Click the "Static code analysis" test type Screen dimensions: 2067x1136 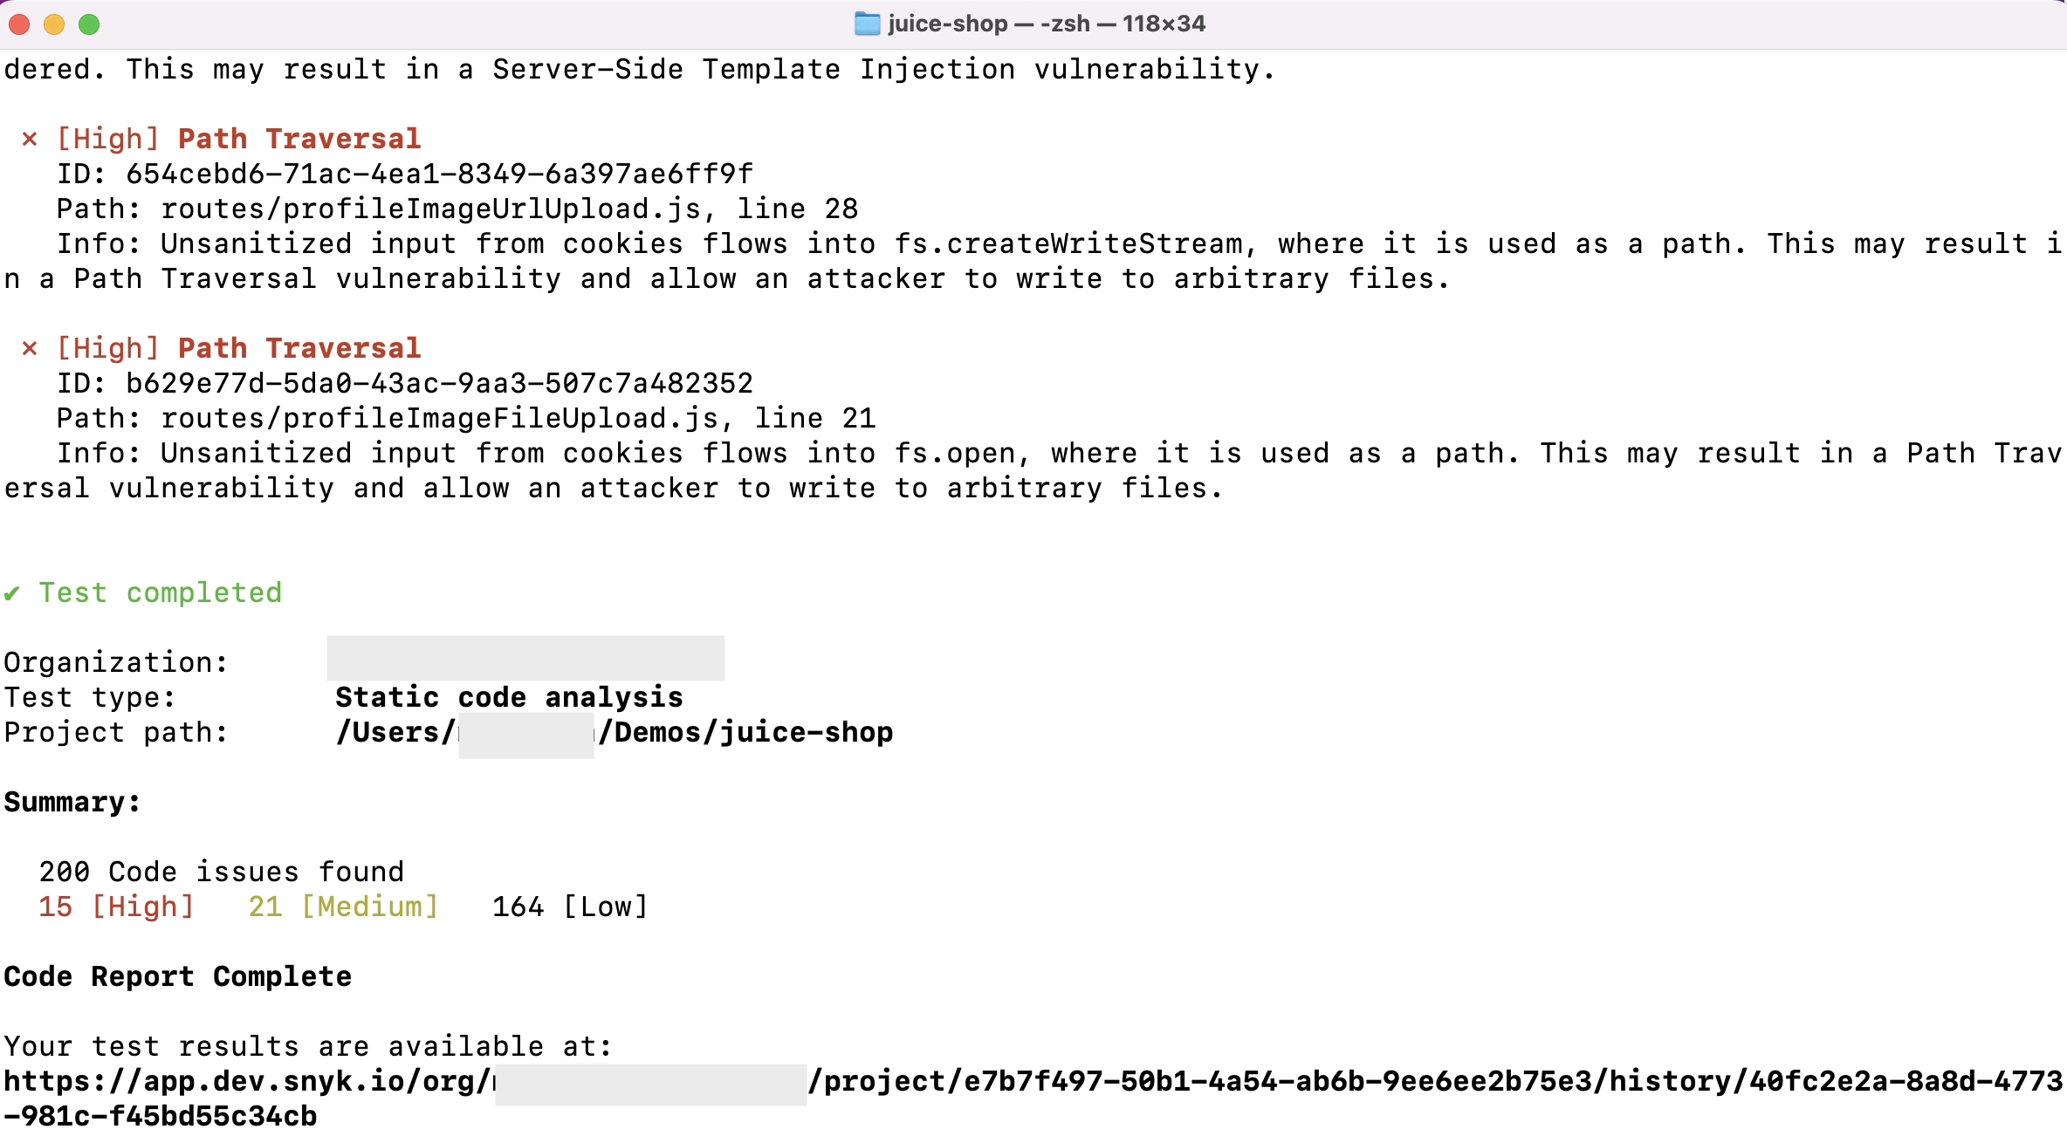(509, 698)
